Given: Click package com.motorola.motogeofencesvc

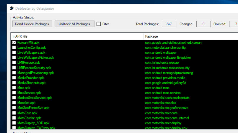Looking at the screenshot, I should coord(167,108).
